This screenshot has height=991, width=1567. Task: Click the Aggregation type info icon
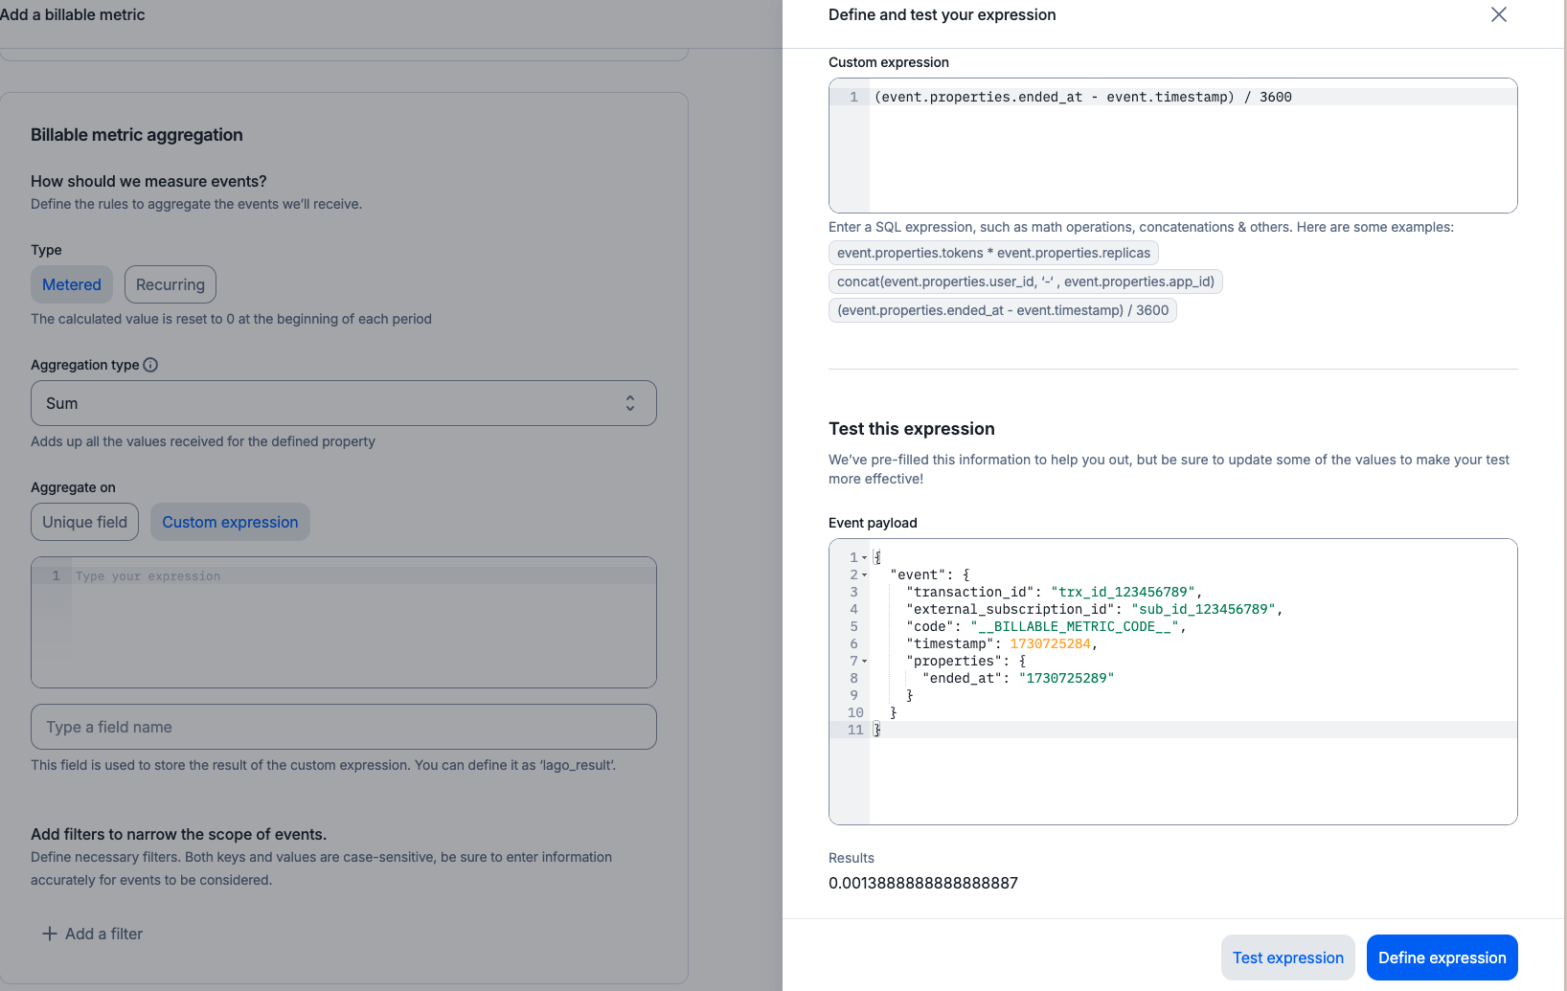point(150,365)
